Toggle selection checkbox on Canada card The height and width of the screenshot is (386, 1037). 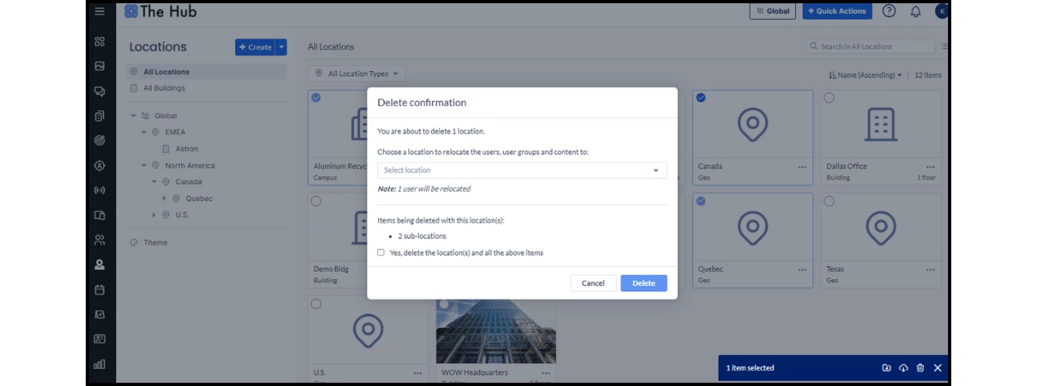(x=701, y=98)
